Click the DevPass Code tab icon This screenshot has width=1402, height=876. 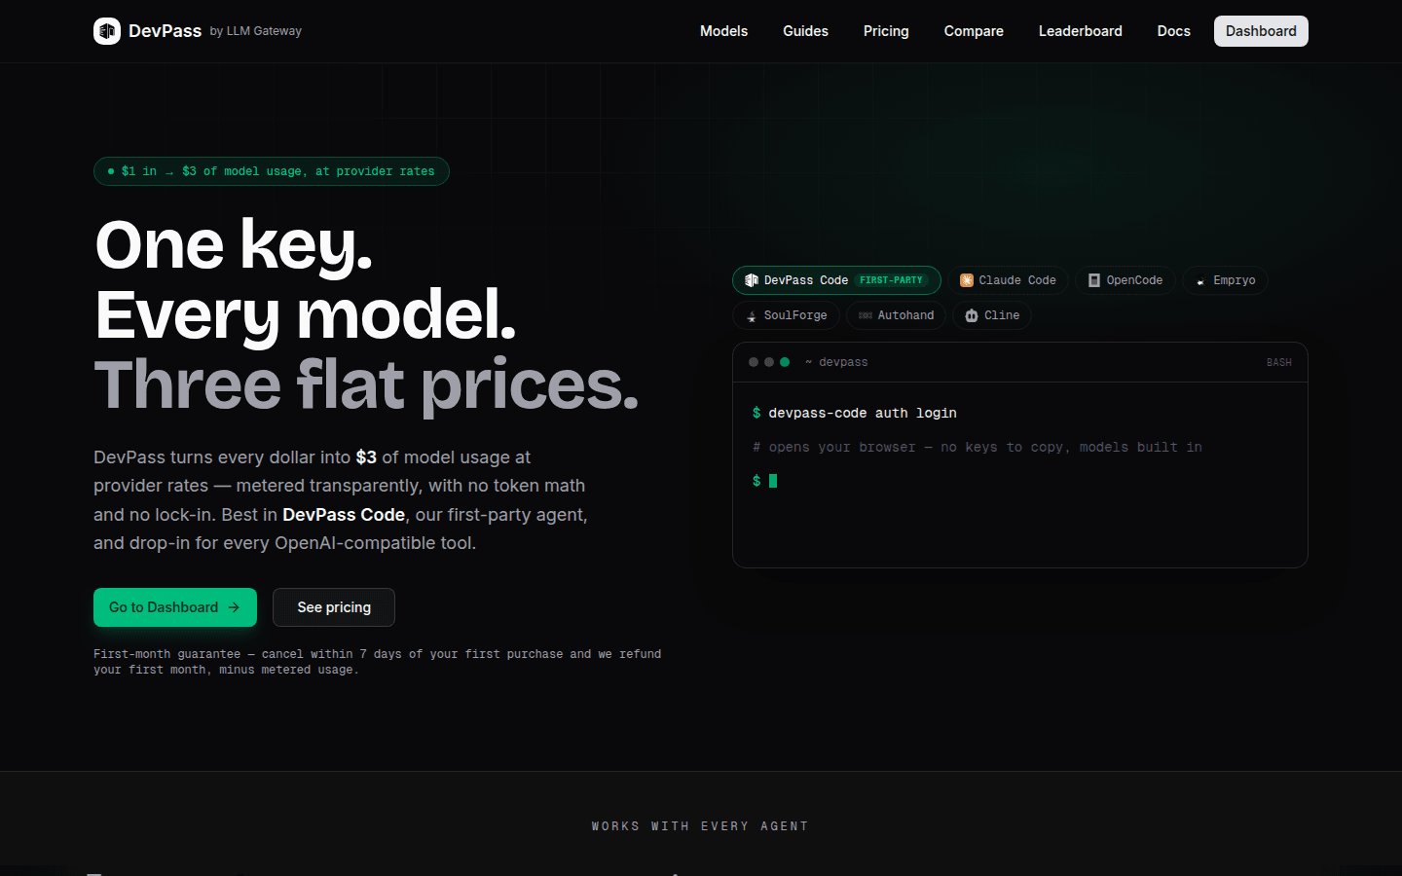pos(752,280)
